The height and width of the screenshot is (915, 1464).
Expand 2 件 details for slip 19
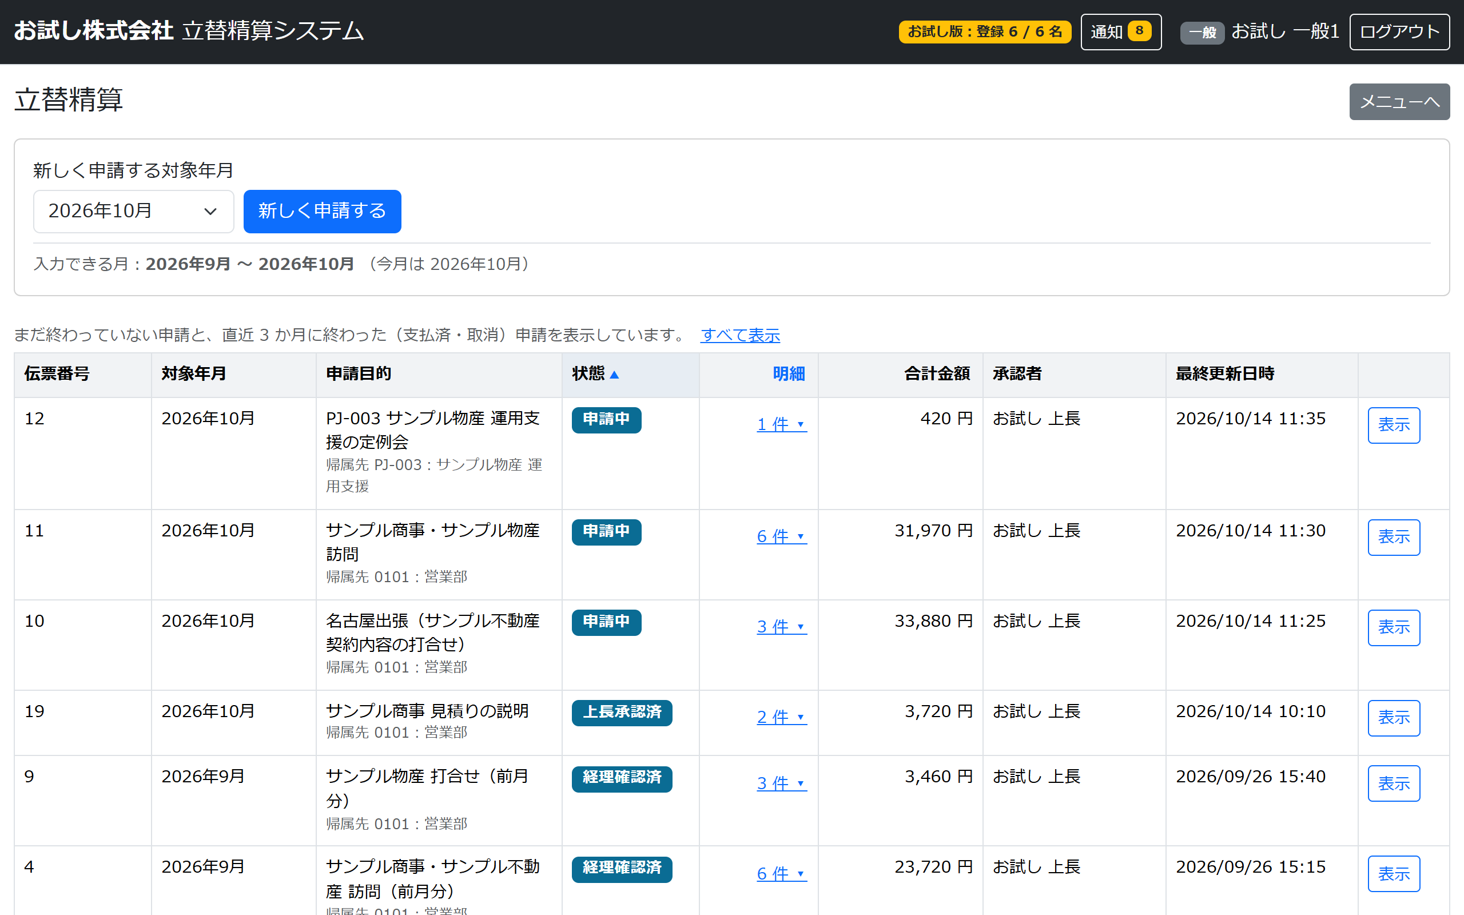pyautogui.click(x=781, y=717)
